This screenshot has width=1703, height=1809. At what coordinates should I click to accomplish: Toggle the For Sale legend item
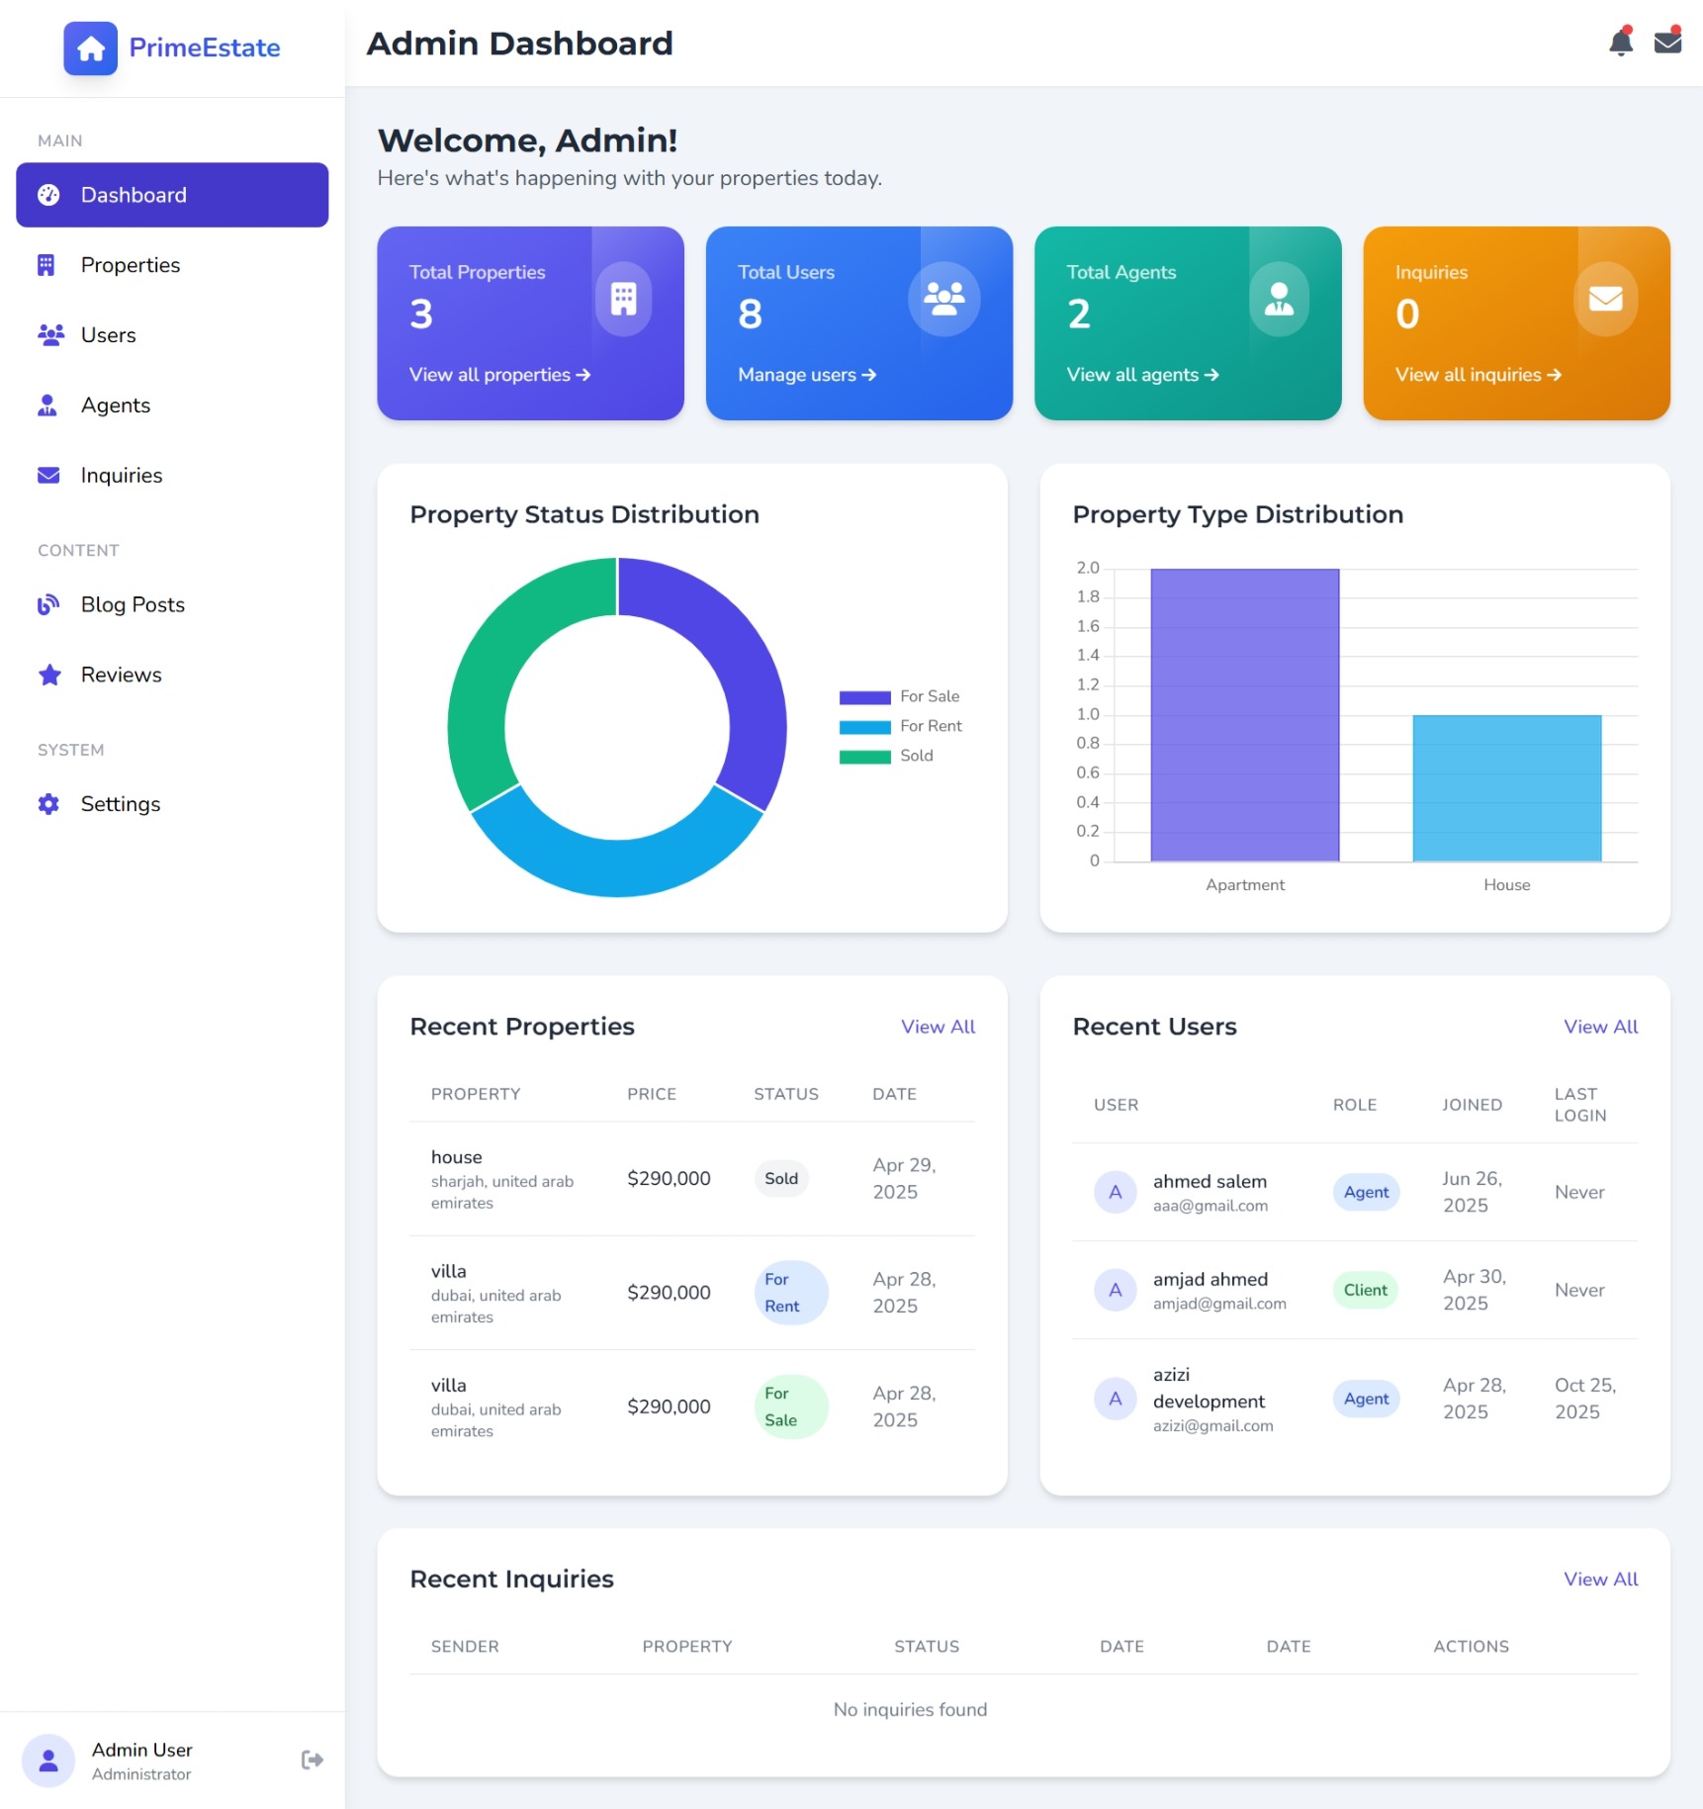pyautogui.click(x=899, y=696)
